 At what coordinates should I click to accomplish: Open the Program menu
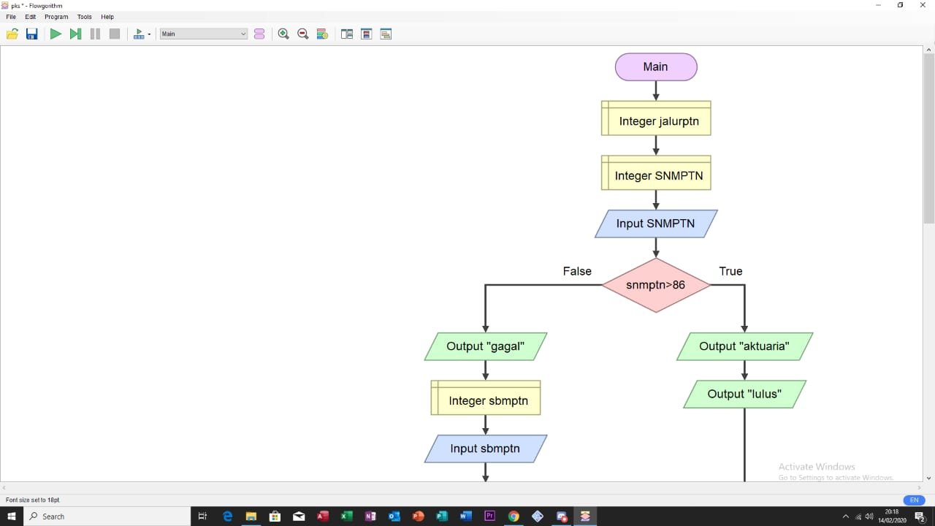click(56, 17)
